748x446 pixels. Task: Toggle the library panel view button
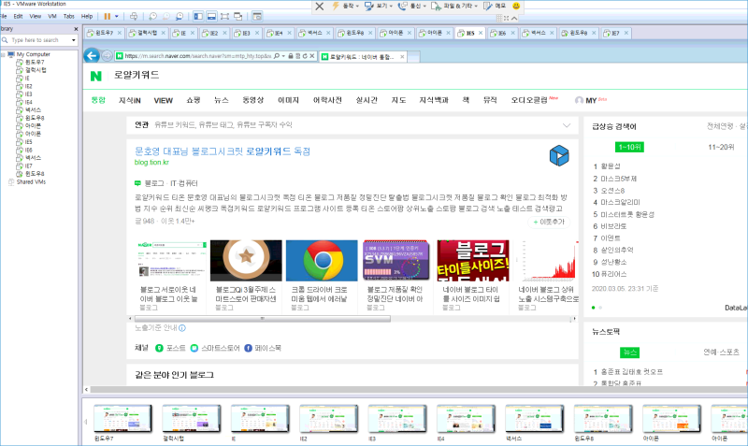198,16
